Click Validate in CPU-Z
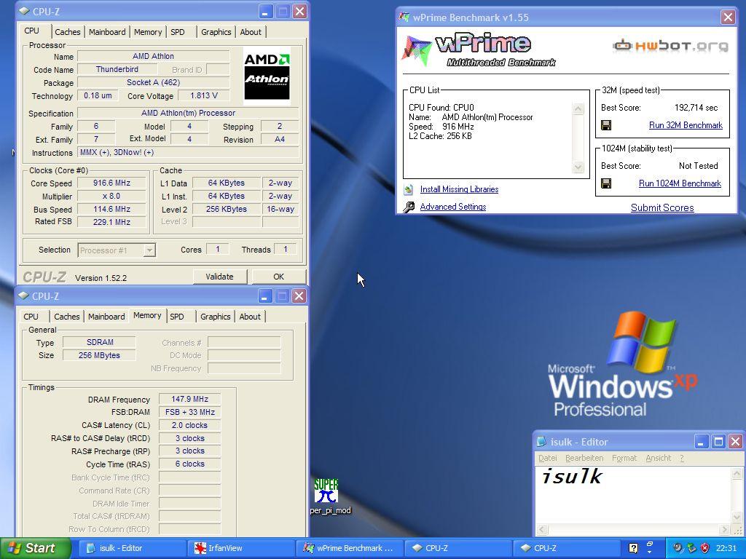Image resolution: width=746 pixels, height=559 pixels. pos(220,277)
